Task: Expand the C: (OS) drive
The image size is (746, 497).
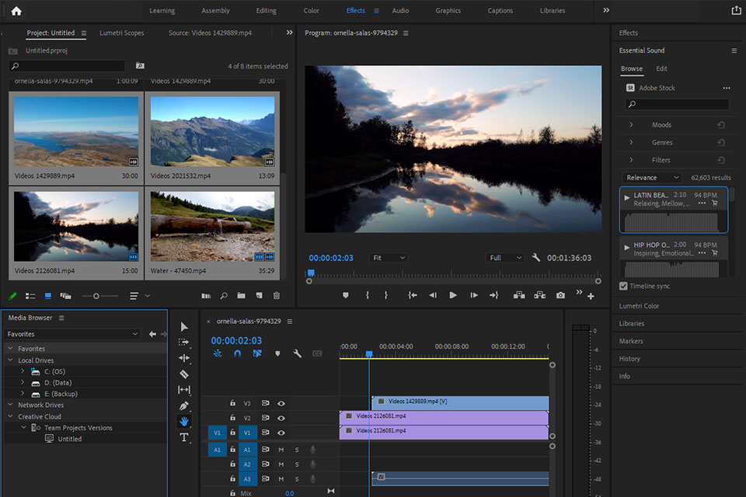Action: [x=23, y=371]
